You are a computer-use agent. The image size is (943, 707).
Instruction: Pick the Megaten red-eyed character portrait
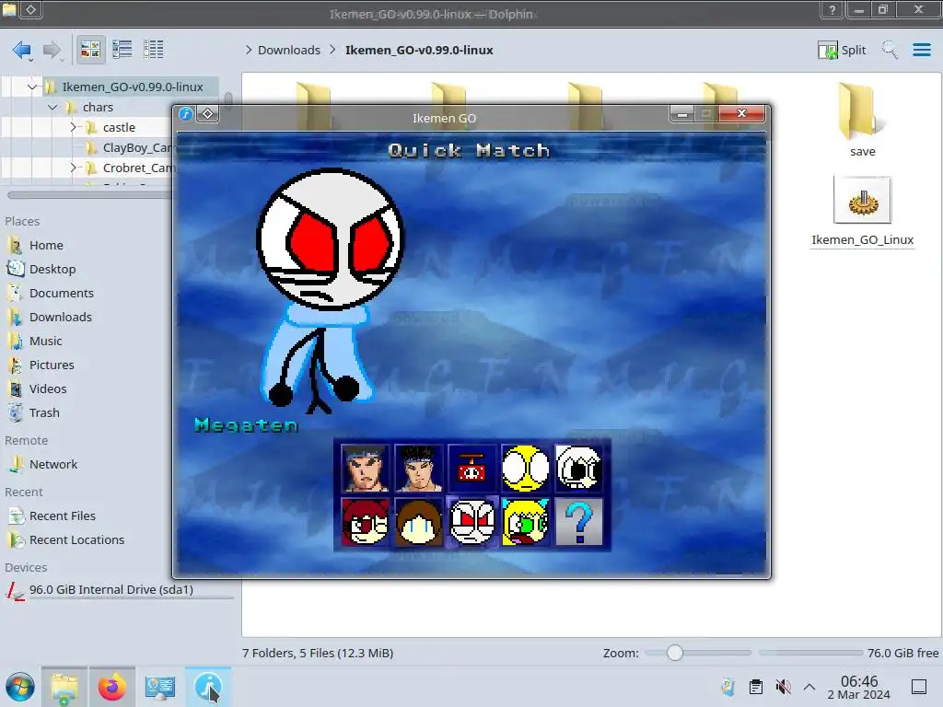click(472, 521)
